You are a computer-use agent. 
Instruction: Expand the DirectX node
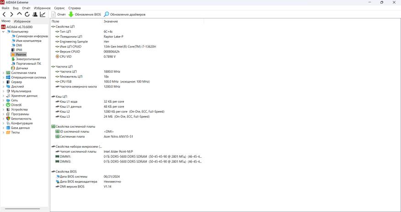3,105
